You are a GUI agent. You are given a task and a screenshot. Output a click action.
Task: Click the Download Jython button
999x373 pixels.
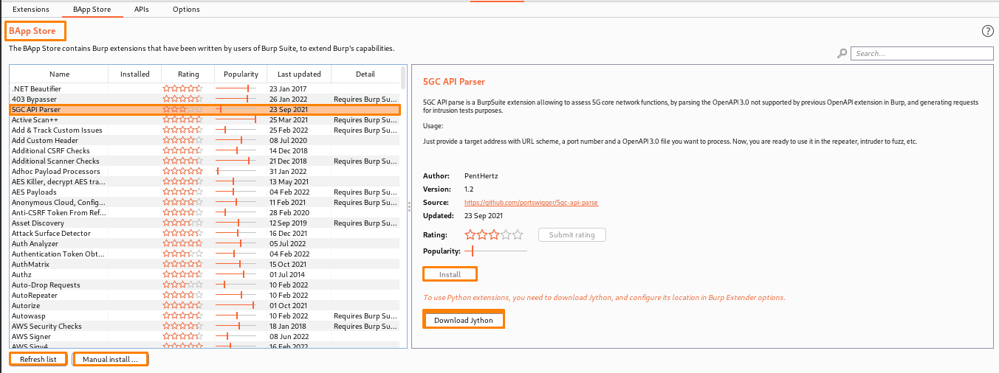click(x=464, y=320)
